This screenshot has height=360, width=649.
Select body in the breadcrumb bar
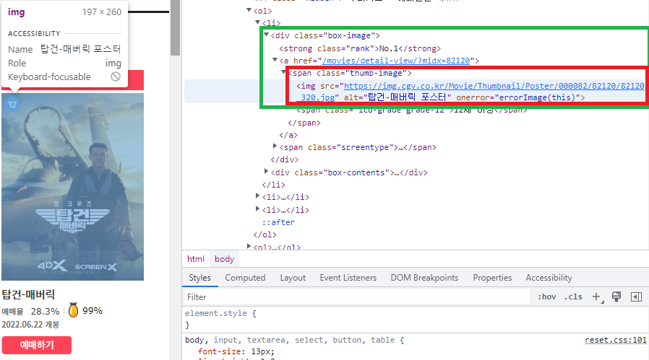(x=224, y=259)
